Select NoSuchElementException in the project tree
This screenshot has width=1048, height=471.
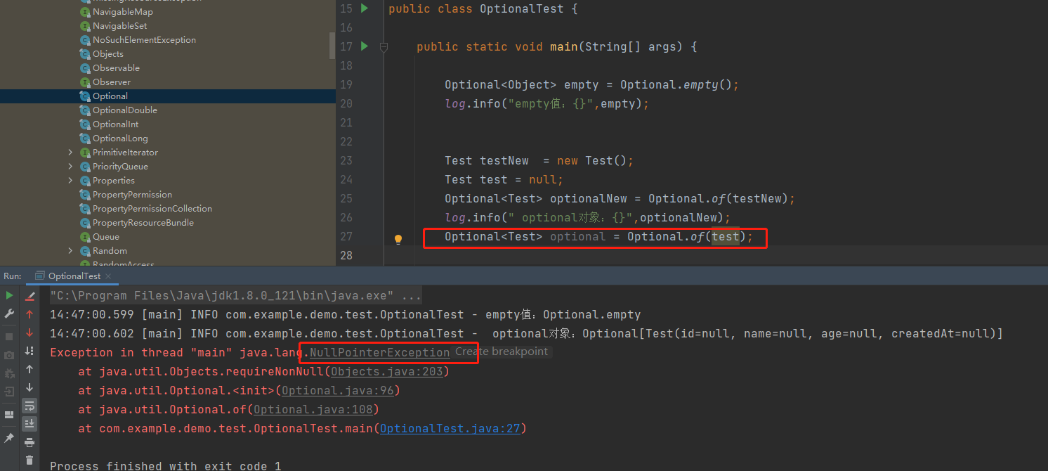pos(145,40)
